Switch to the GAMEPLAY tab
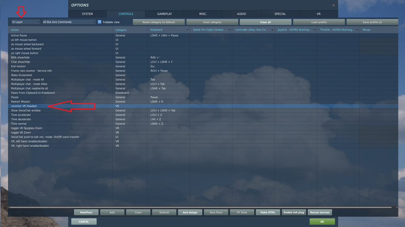Image resolution: width=405 pixels, height=227 pixels. (x=164, y=14)
